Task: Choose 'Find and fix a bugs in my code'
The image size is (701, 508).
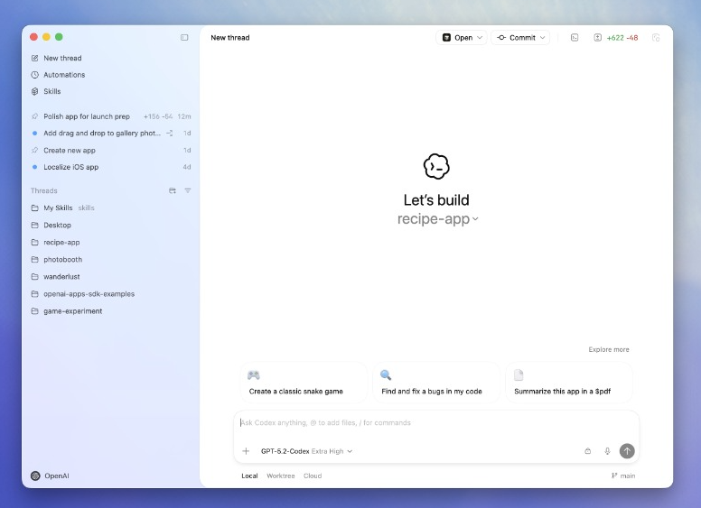Action: point(436,383)
